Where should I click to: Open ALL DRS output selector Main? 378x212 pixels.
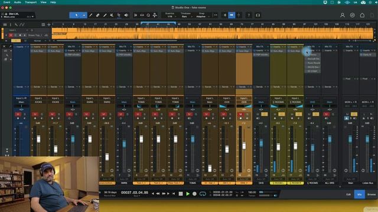(x=330, y=102)
